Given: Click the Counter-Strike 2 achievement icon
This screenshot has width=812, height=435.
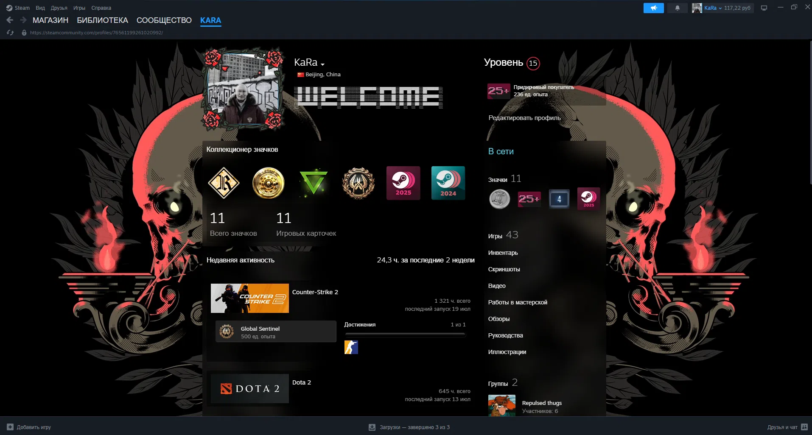Looking at the screenshot, I should [351, 347].
